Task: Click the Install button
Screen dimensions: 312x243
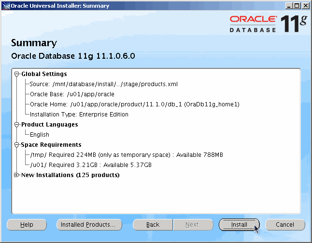Action: (x=239, y=225)
